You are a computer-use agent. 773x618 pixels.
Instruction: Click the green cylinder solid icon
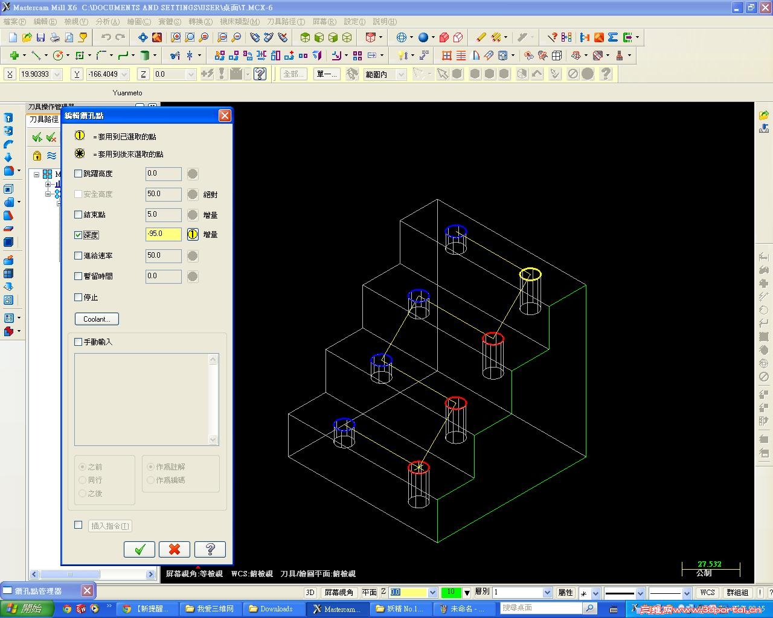pos(145,56)
